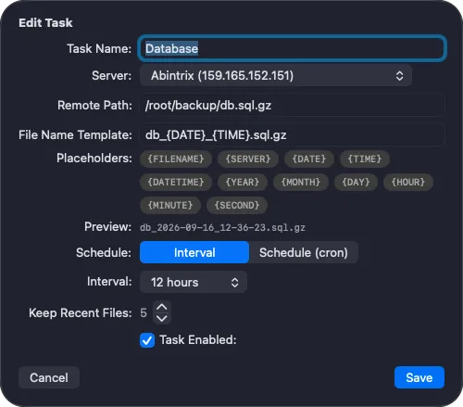This screenshot has width=463, height=407.
Task: Insert the {YEAR} placeholder
Action: click(x=243, y=183)
